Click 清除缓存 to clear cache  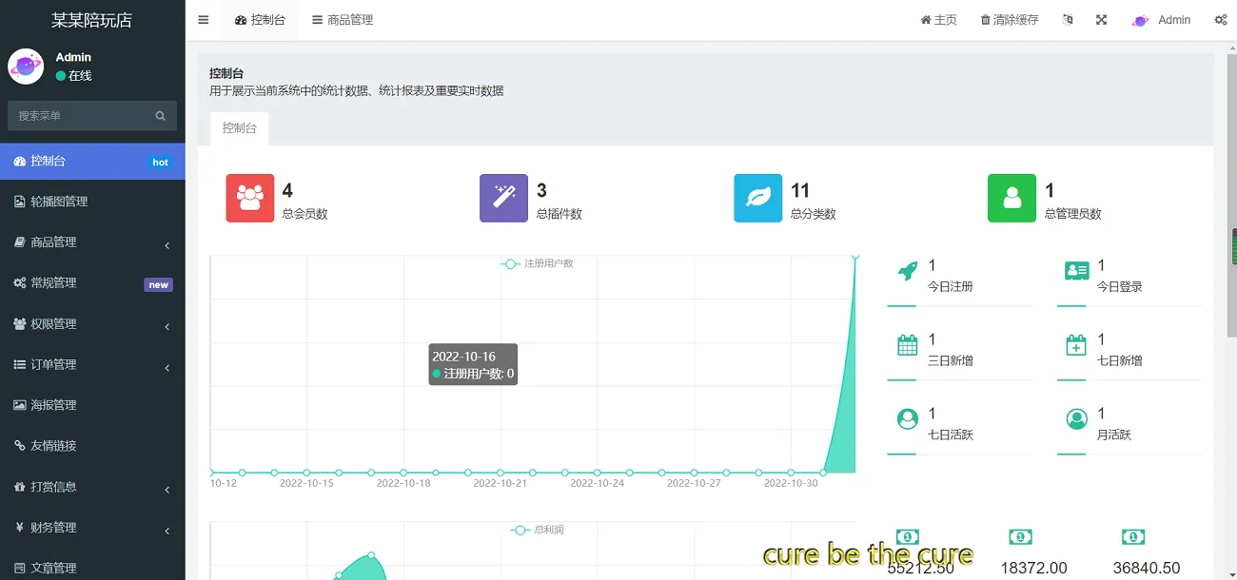1010,18
